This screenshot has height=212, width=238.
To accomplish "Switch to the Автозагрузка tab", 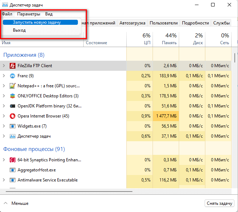I will tap(132, 23).
